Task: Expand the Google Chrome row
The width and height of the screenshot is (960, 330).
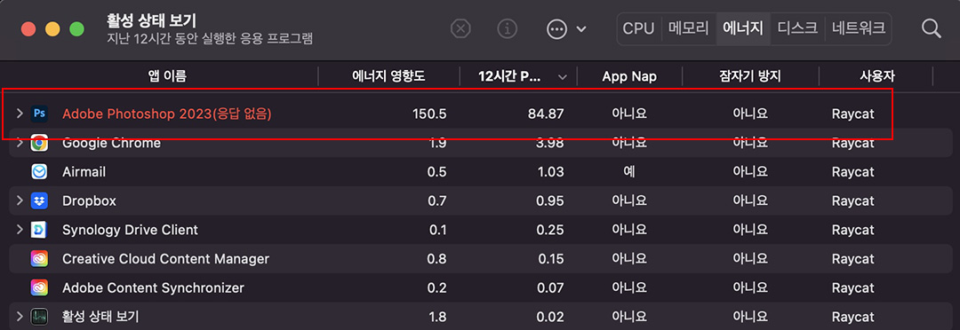Action: pos(20,143)
